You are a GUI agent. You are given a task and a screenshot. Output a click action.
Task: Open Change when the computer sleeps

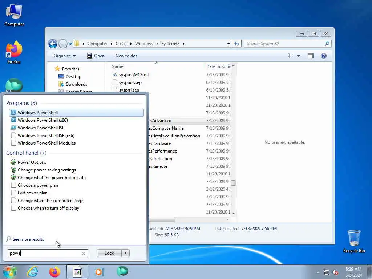coord(76,201)
